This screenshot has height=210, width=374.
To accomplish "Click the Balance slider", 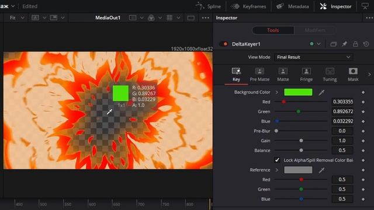I will 301,150.
